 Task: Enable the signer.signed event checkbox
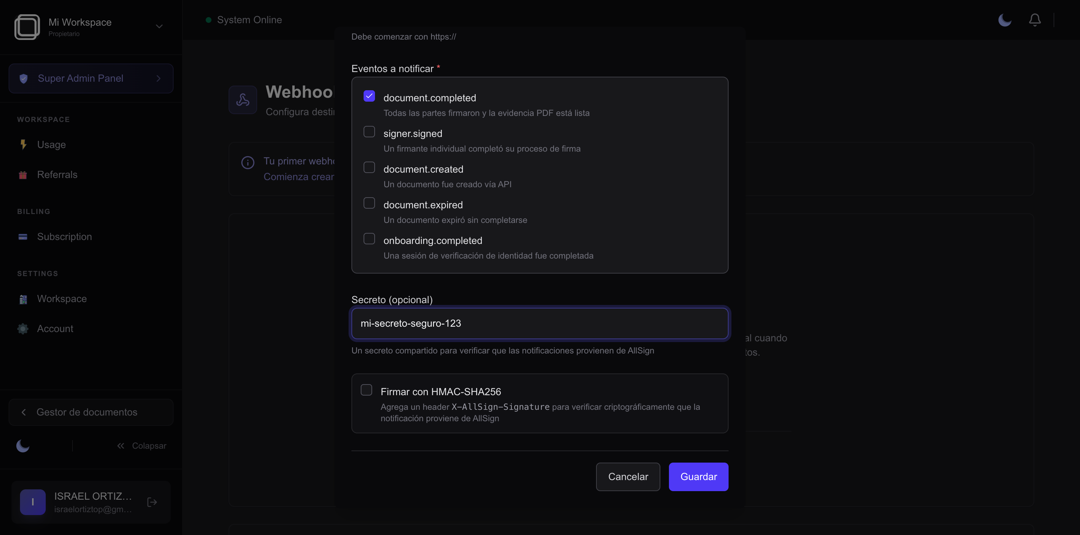369,132
